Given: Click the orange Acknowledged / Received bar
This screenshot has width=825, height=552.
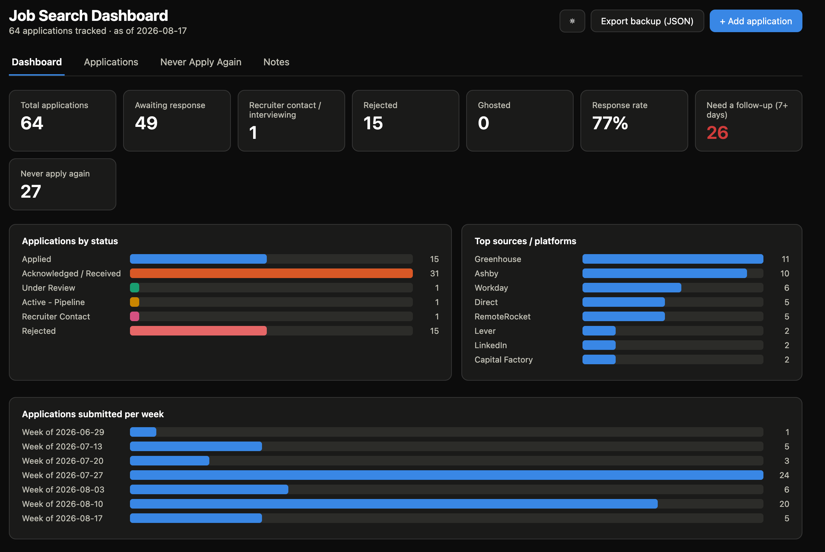Looking at the screenshot, I should [x=271, y=273].
